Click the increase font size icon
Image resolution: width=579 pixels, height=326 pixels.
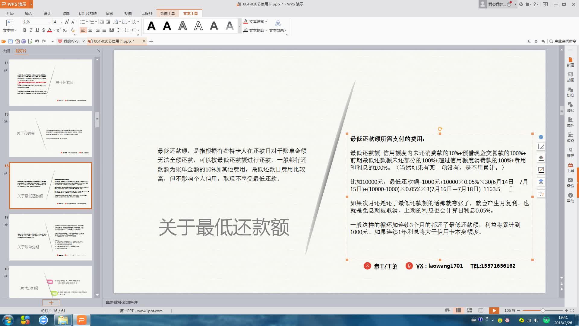tap(67, 22)
